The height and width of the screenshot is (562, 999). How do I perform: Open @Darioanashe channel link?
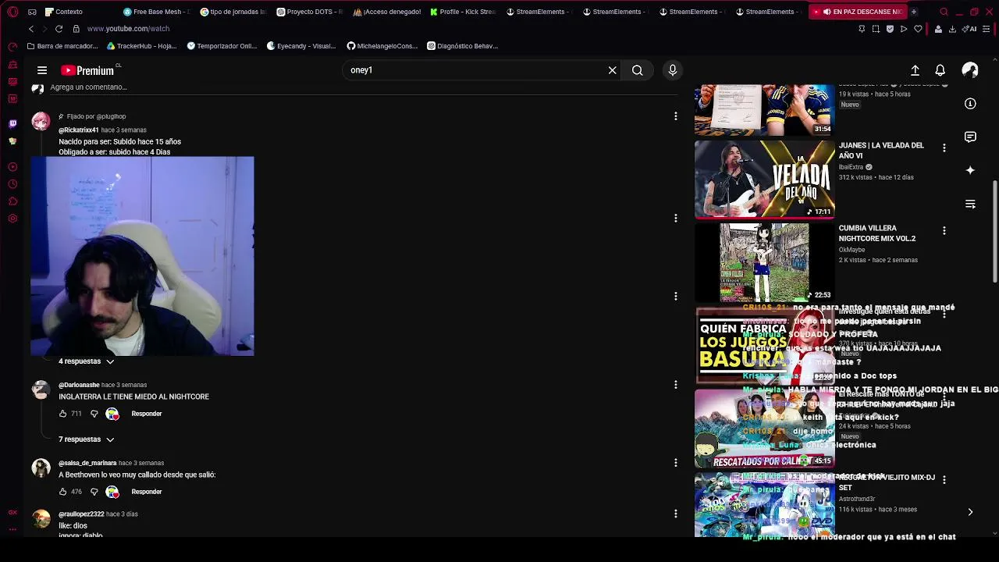[79, 385]
